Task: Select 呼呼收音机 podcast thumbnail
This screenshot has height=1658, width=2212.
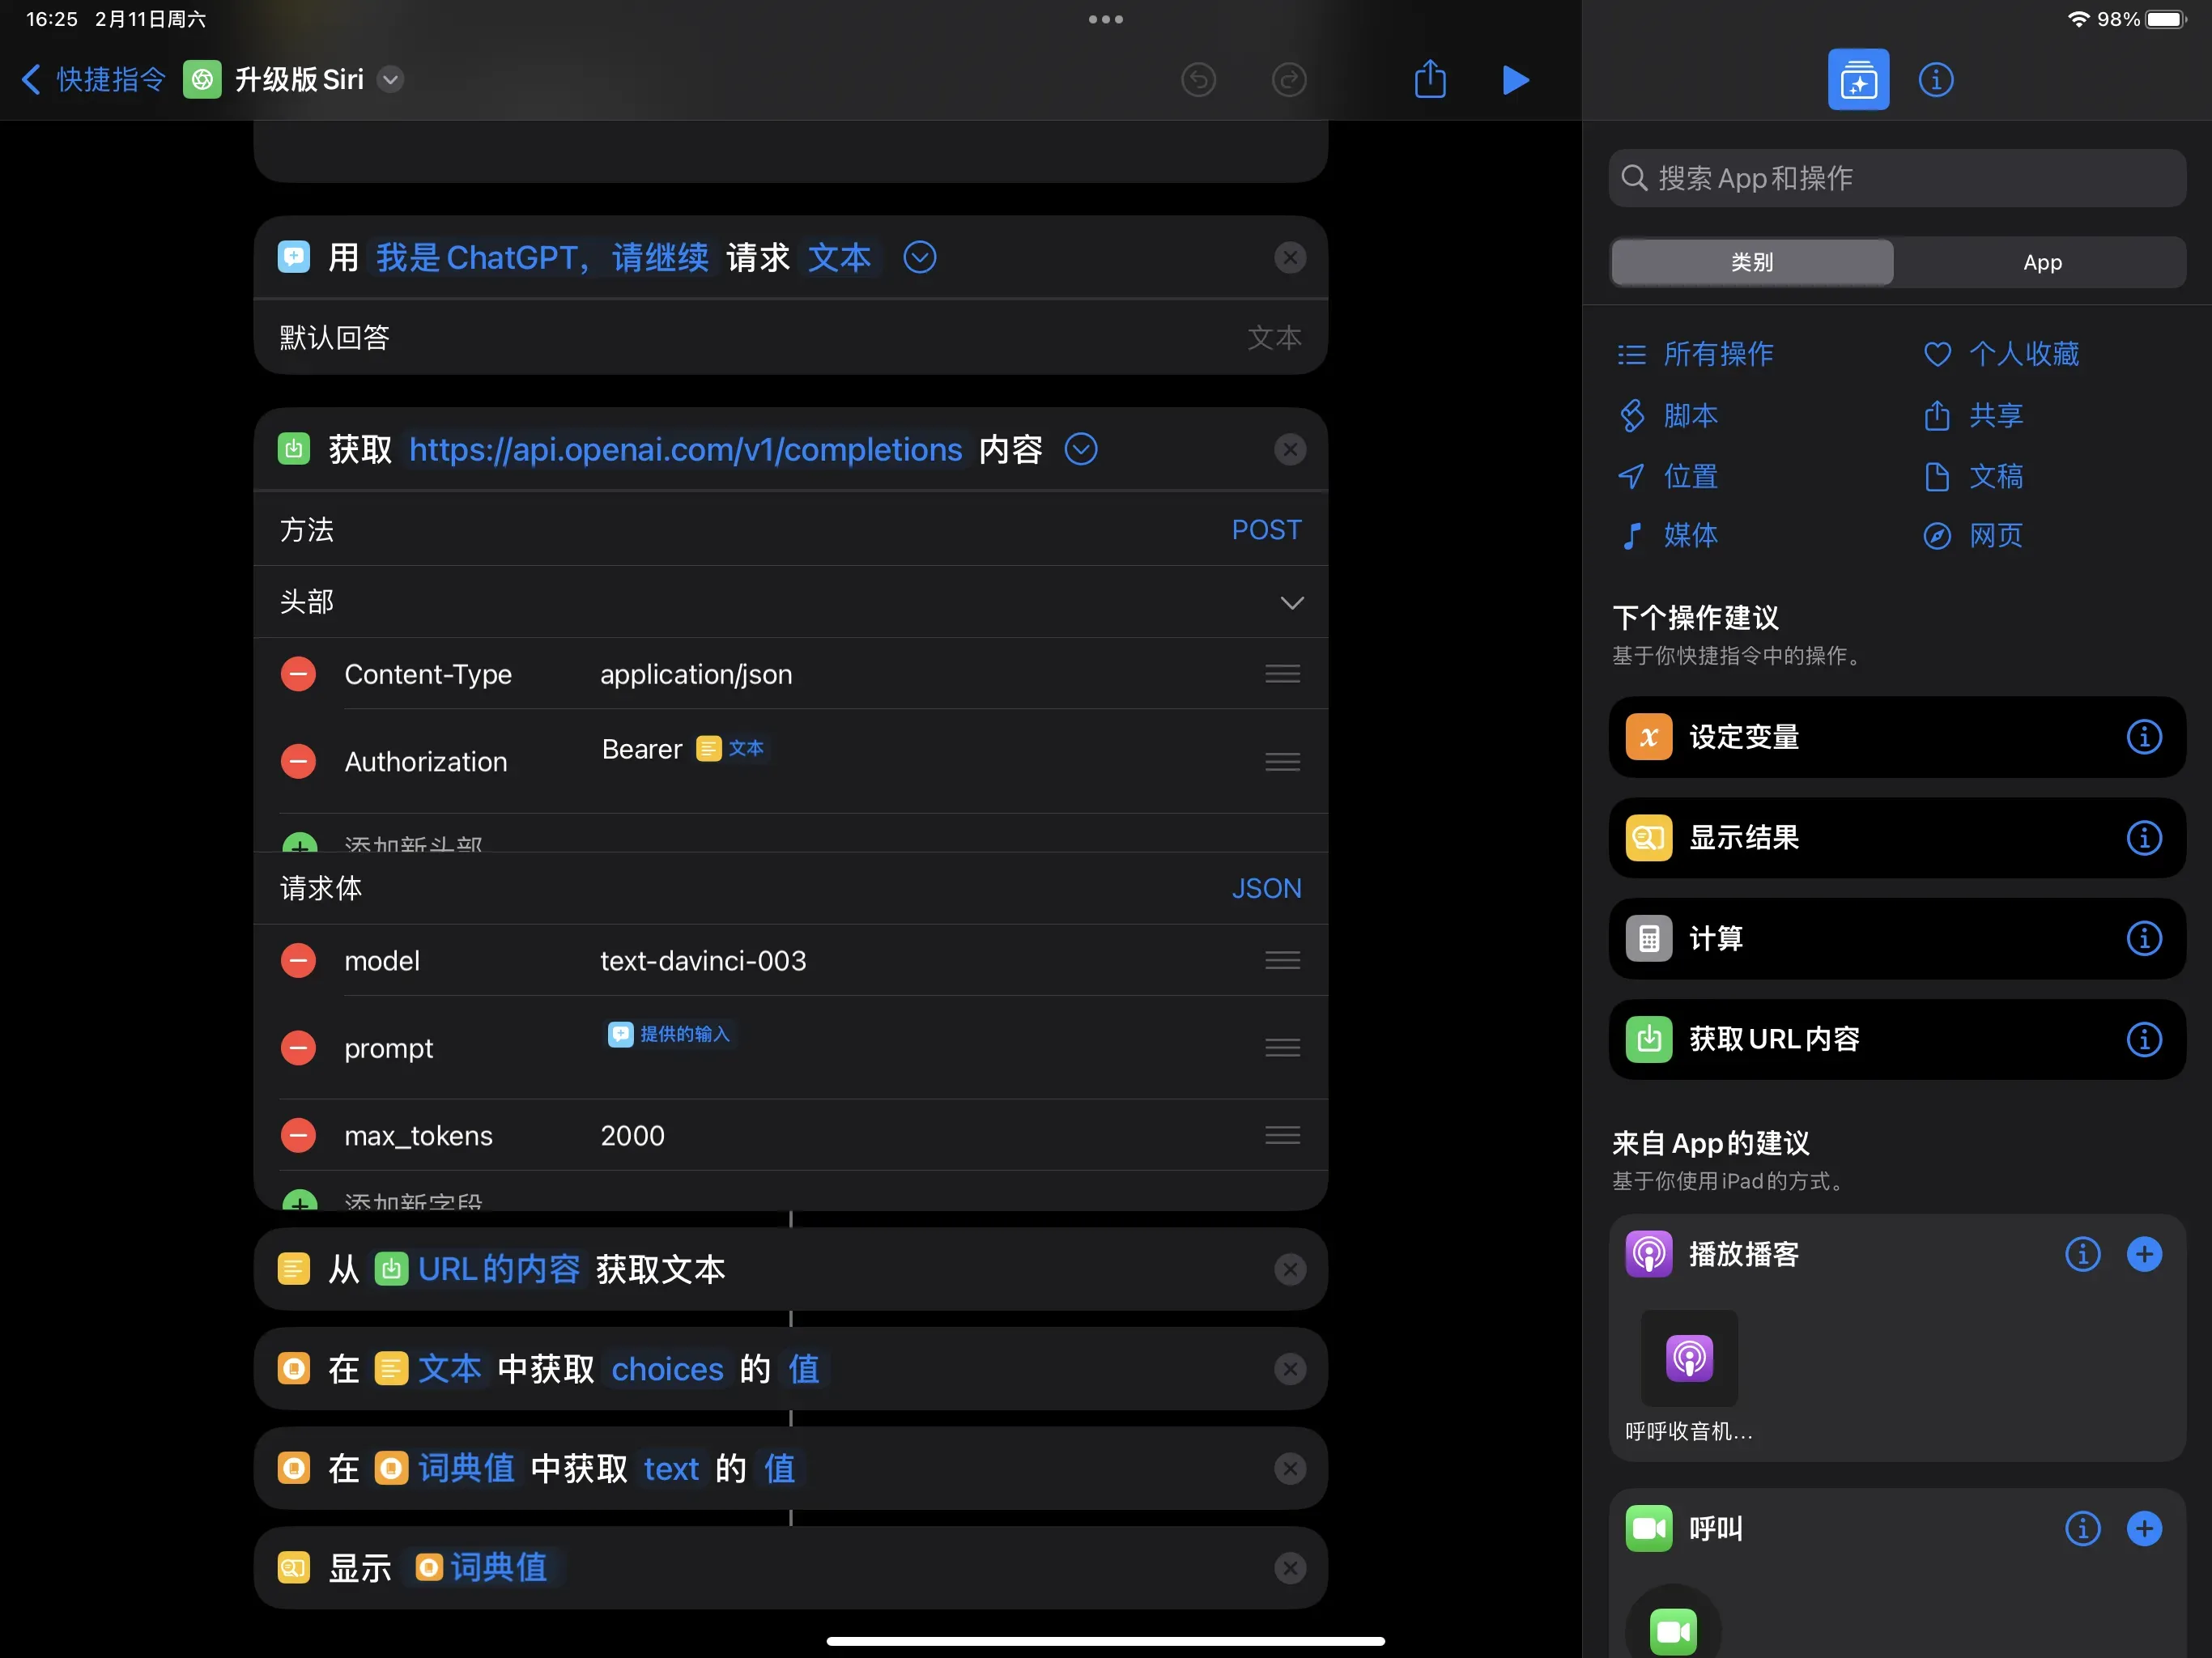Action: coord(1689,1358)
